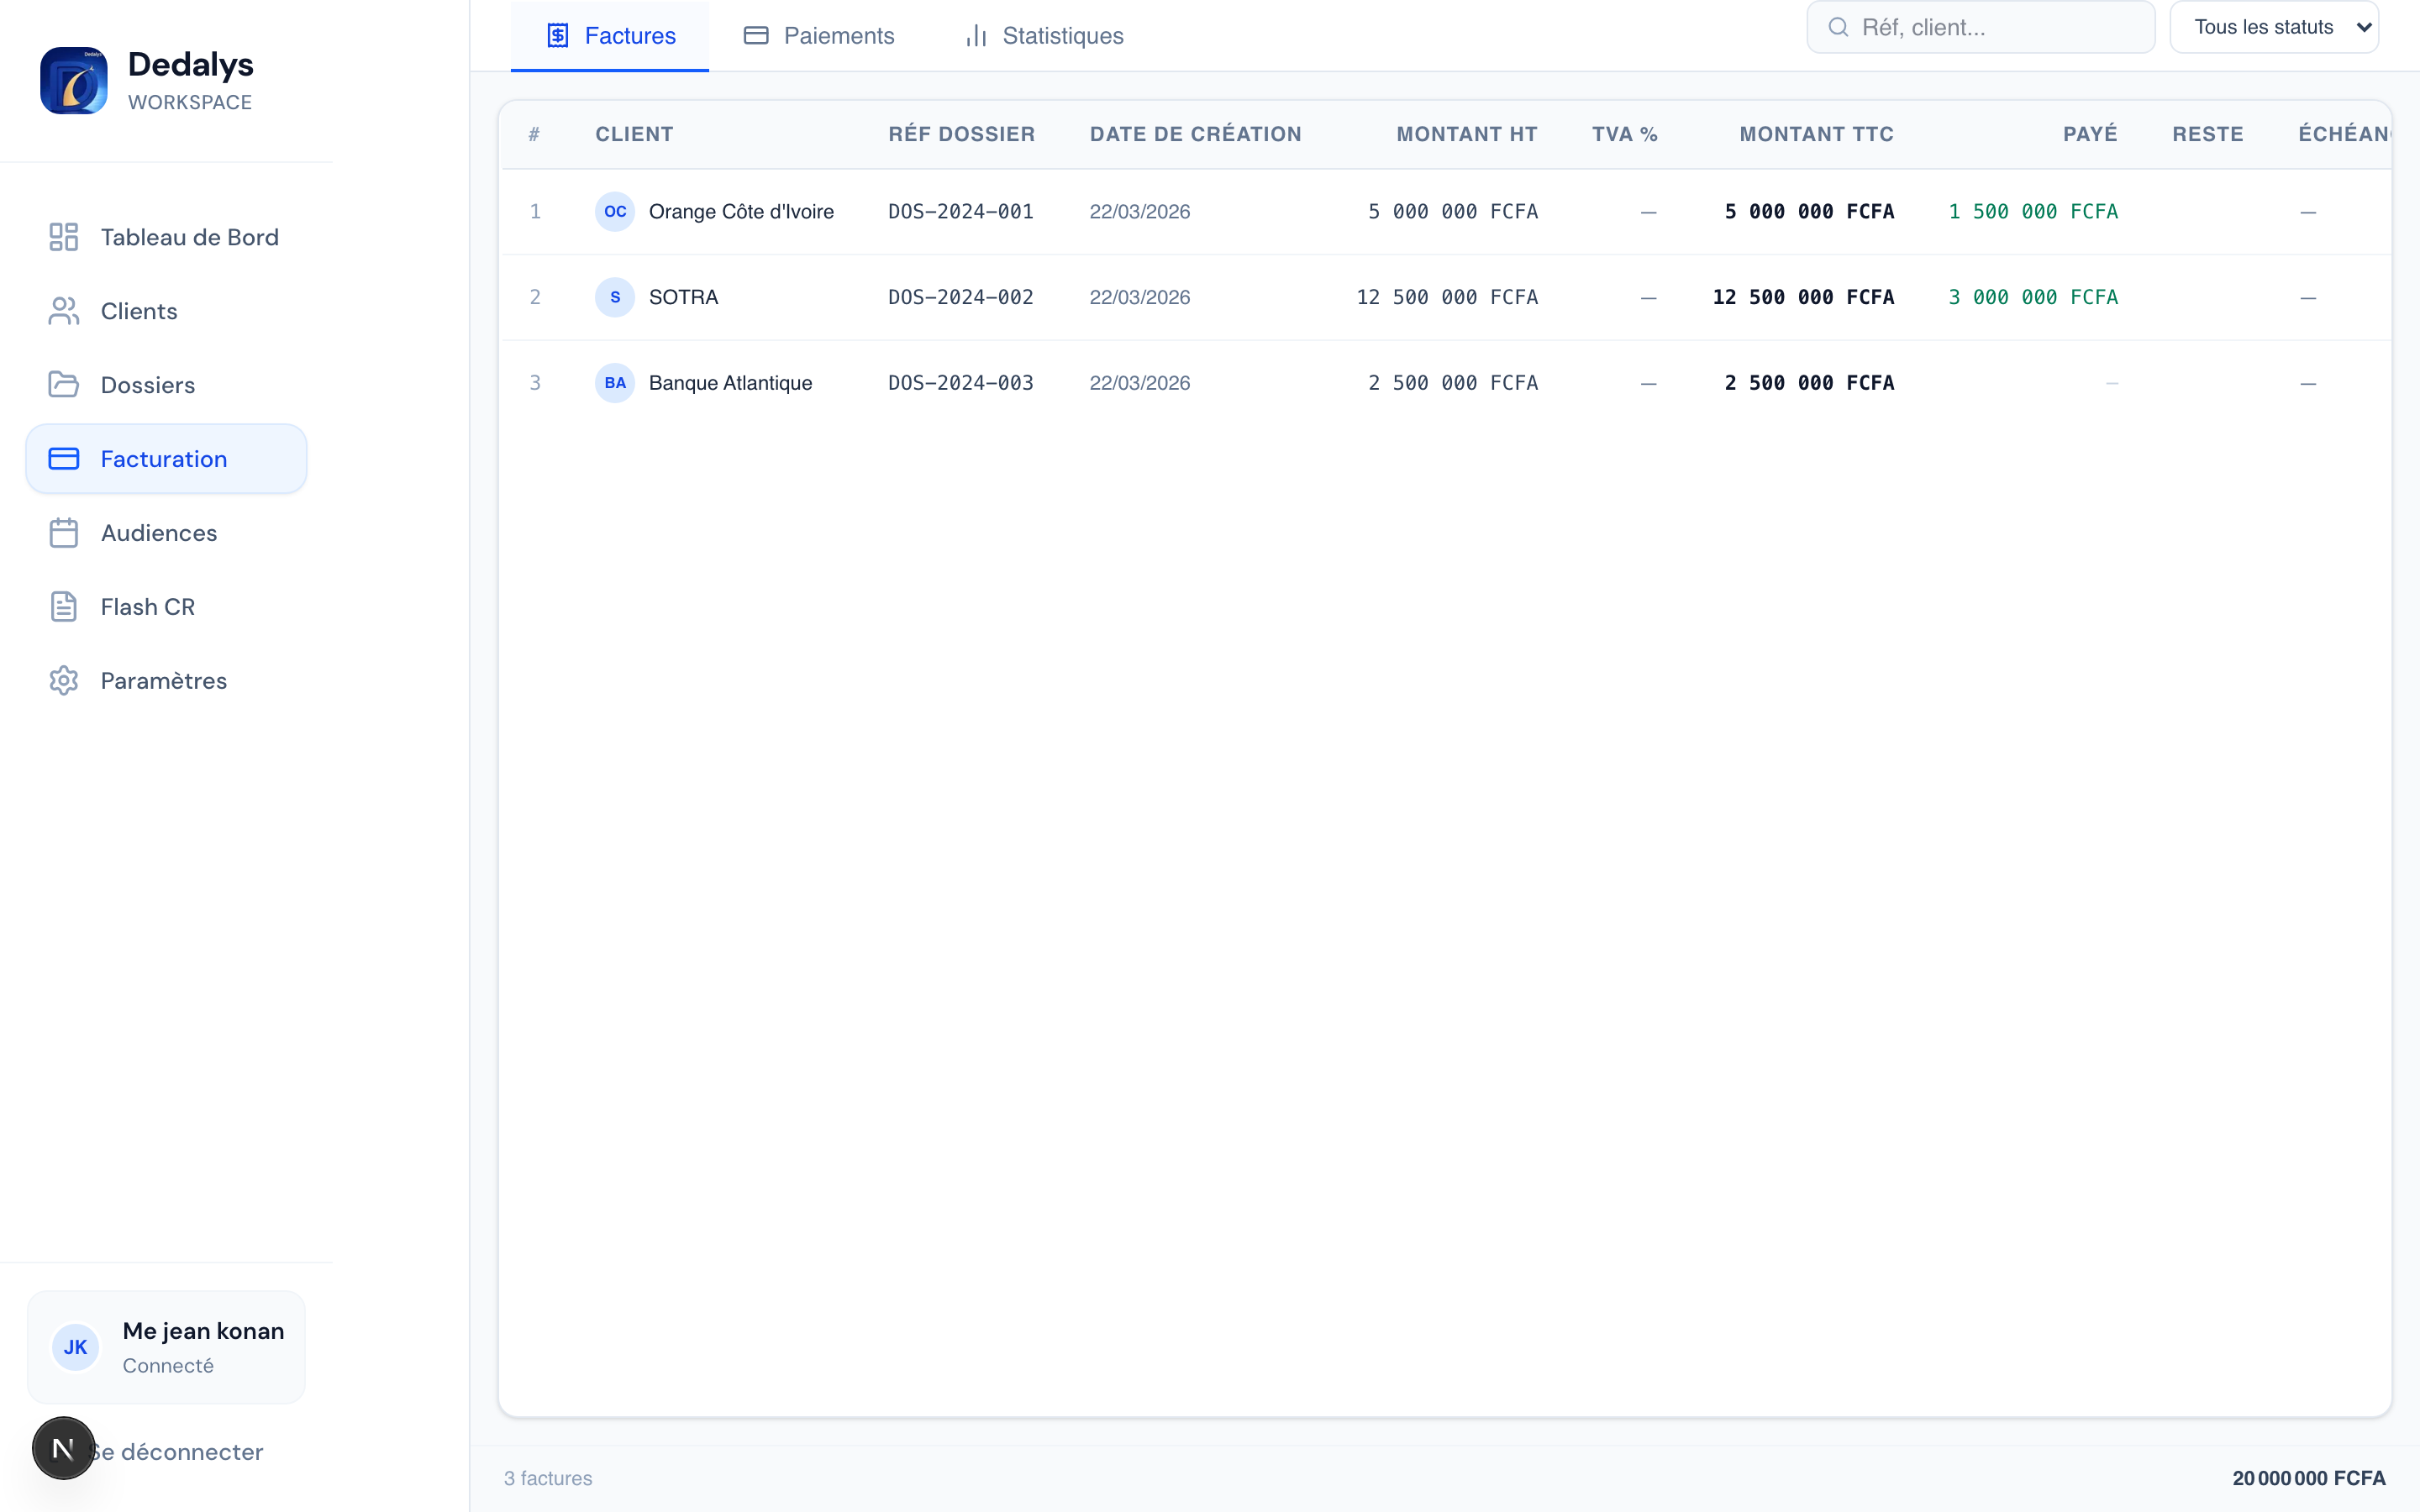
Task: Open the Tous les statuts dropdown
Action: pos(2274,27)
